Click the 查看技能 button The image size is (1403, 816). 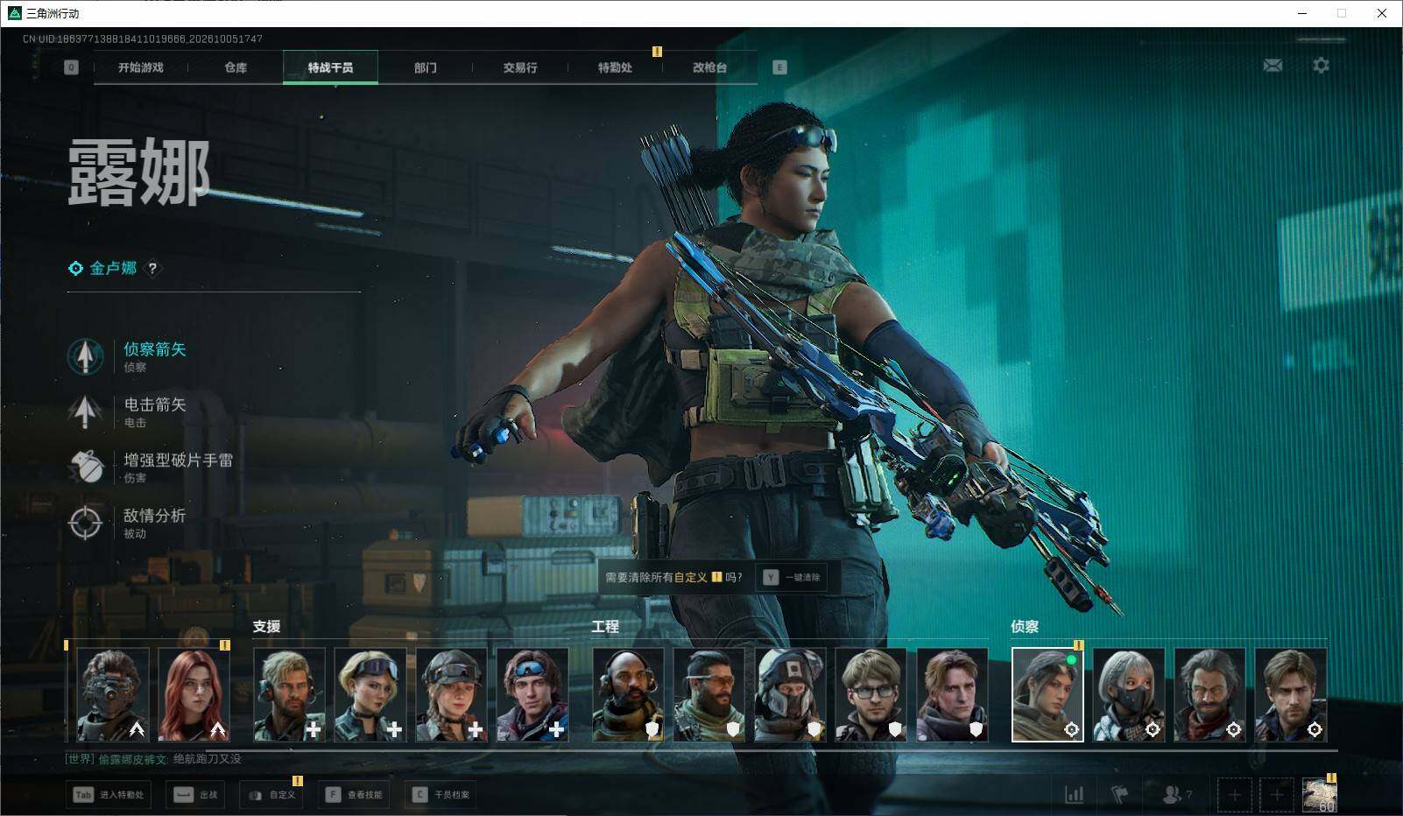[354, 795]
